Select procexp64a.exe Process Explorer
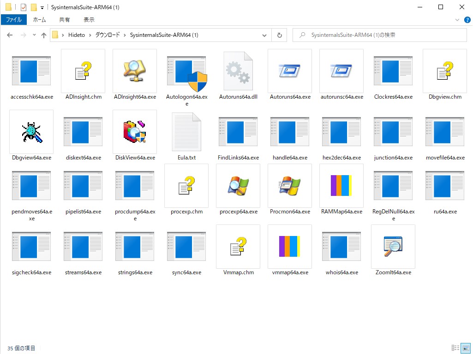Screen dimensions: 473x354 coord(238,186)
